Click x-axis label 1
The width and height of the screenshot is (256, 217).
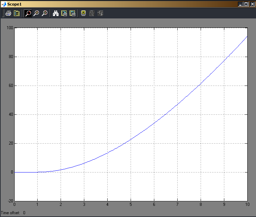(x=37, y=204)
